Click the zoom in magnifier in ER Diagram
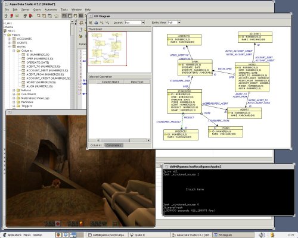The image size is (298, 238). tap(102, 23)
